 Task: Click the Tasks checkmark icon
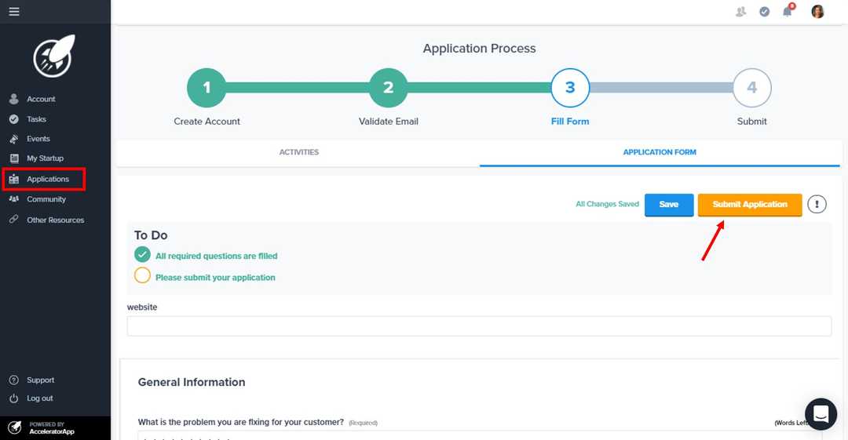pyautogui.click(x=14, y=119)
